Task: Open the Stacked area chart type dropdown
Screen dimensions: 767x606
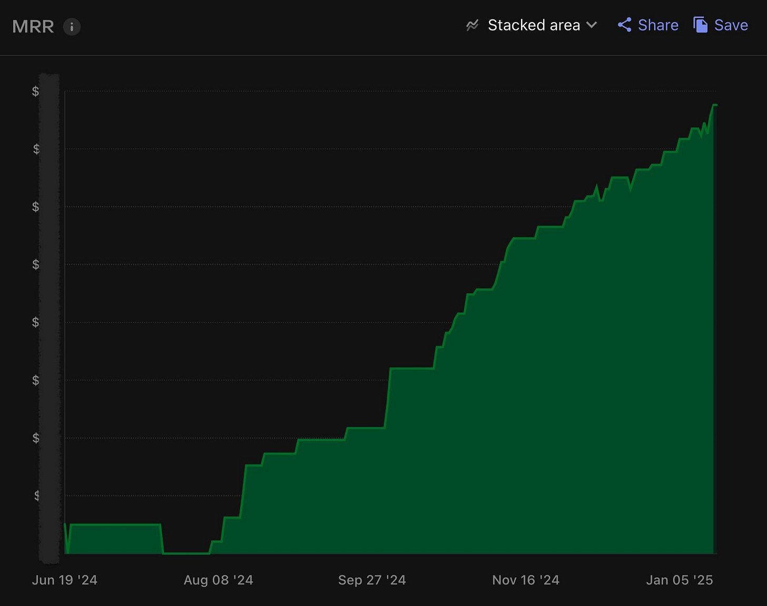Action: coord(534,25)
